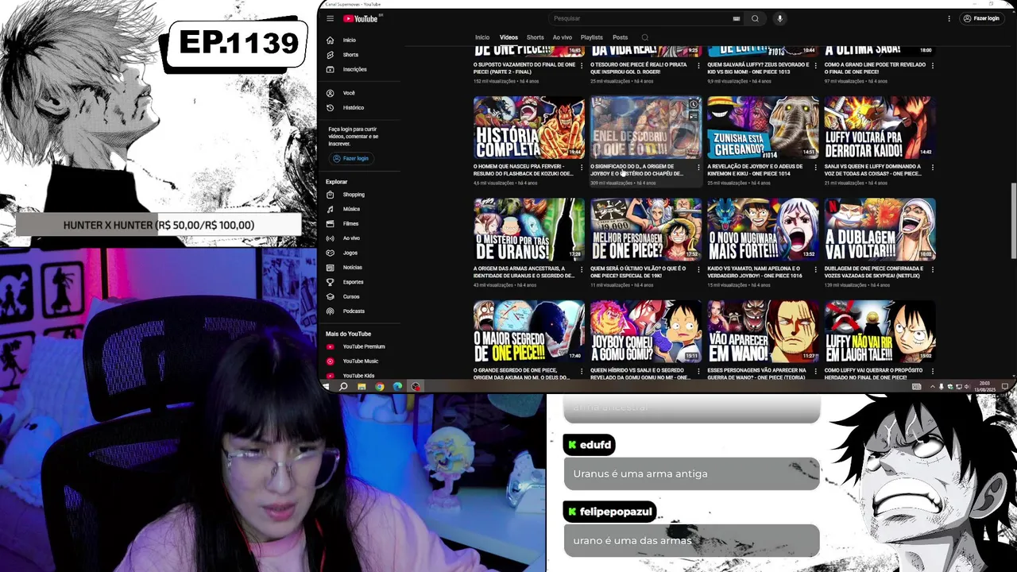Play the MELHOR PERSONAGEM DE ONE PIECE thumbnail

(646, 230)
